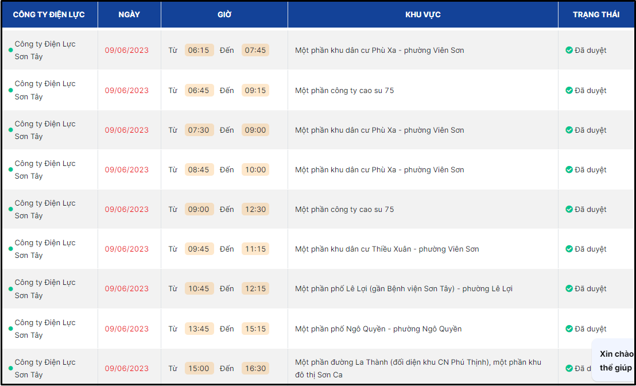Select the GIỜ column header
The width and height of the screenshot is (636, 386).
[224, 14]
